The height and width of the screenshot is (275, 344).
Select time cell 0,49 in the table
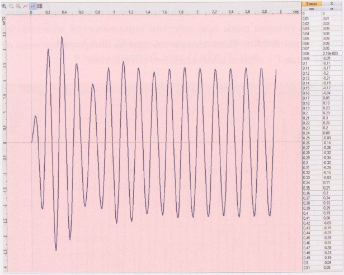click(312, 258)
